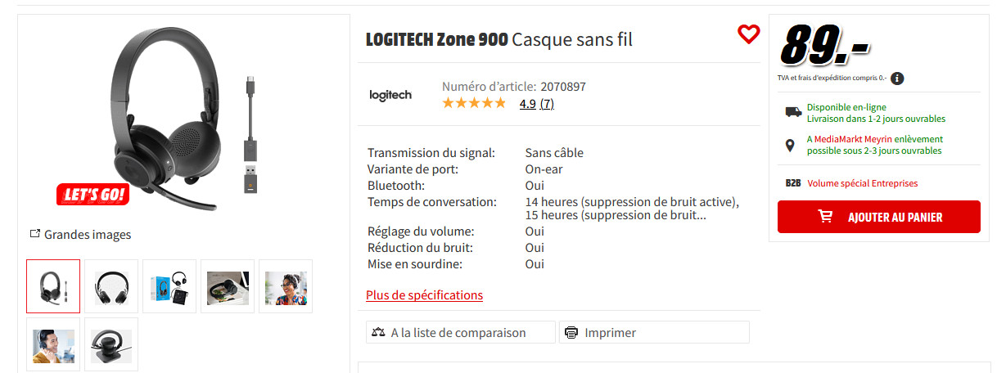Click the shopping cart icon
This screenshot has height=373, width=1006.
tap(826, 217)
